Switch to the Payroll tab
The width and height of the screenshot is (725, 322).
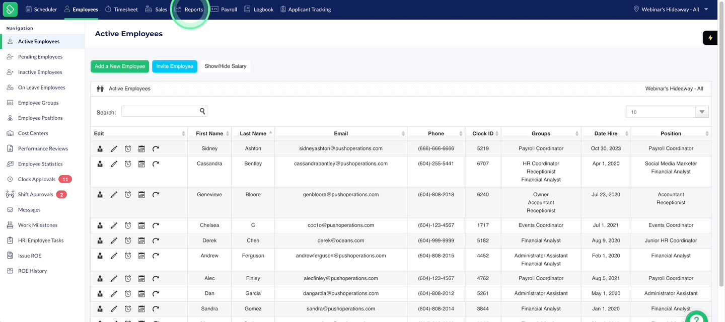coord(224,10)
